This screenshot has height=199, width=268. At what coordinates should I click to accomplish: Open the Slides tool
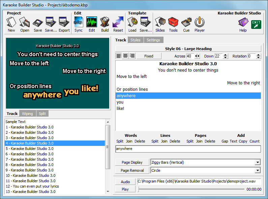pyautogui.click(x=160, y=25)
